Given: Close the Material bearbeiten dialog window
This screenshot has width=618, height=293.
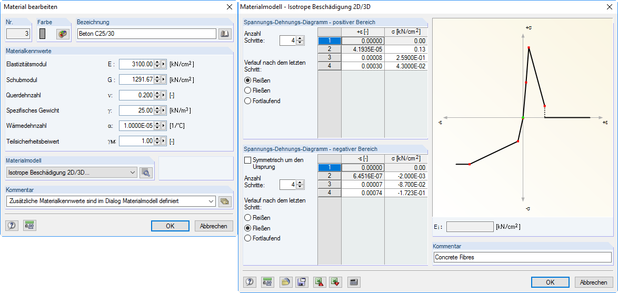Looking at the screenshot, I should [x=230, y=7].
